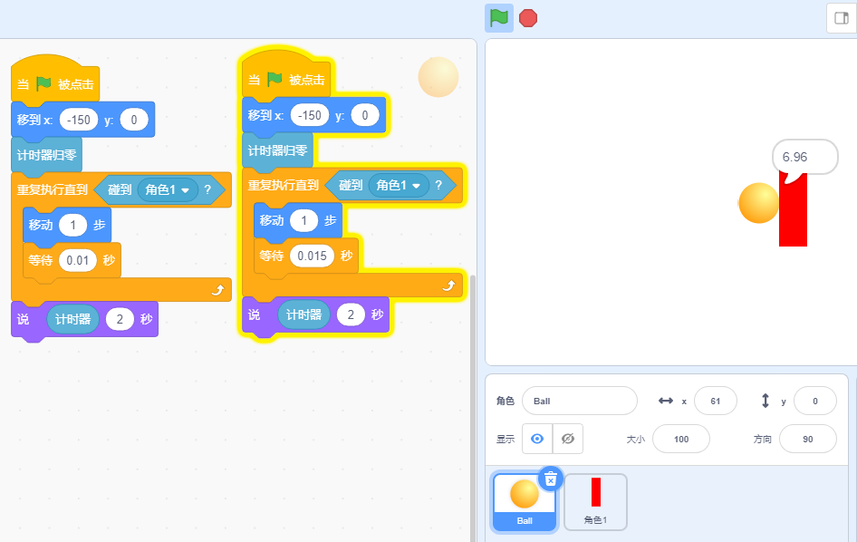The width and height of the screenshot is (857, 542).
Task: Click the 0.015 wait value in the right script
Action: [x=312, y=256]
